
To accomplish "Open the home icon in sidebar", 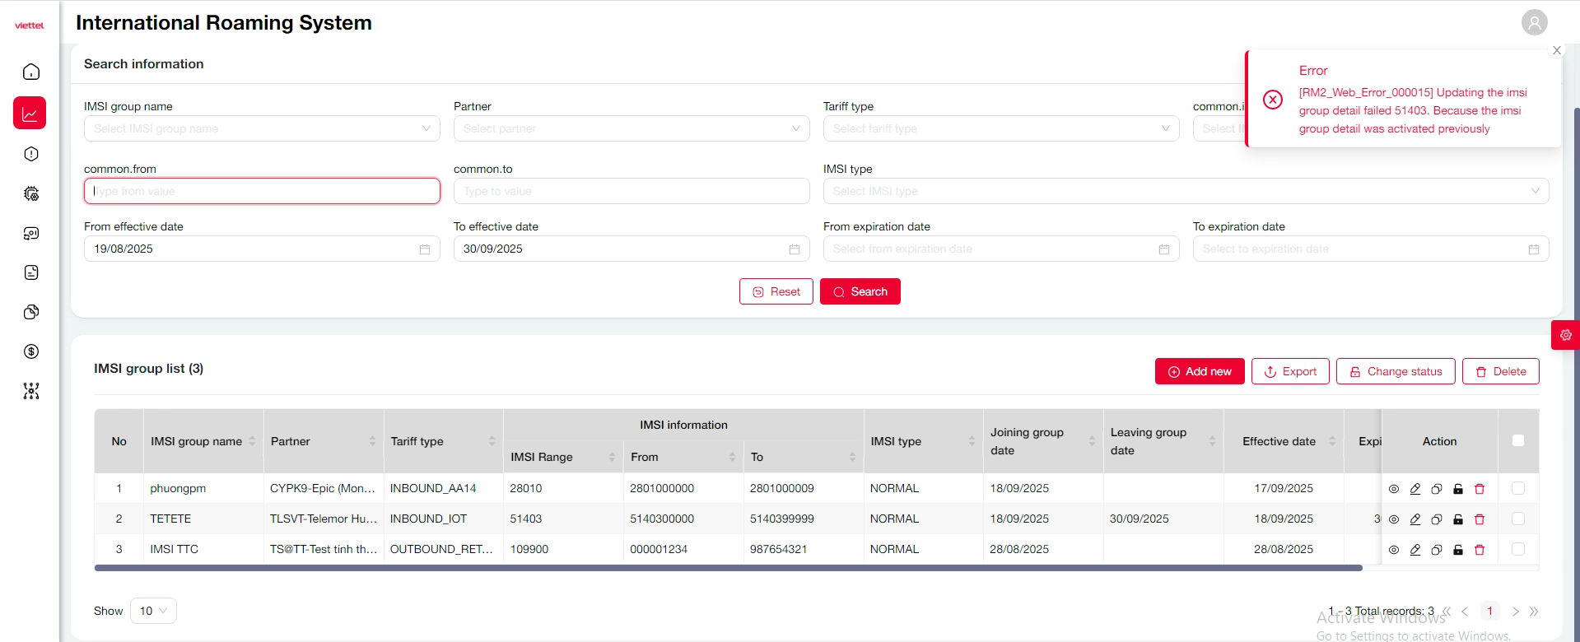I will click(x=31, y=72).
